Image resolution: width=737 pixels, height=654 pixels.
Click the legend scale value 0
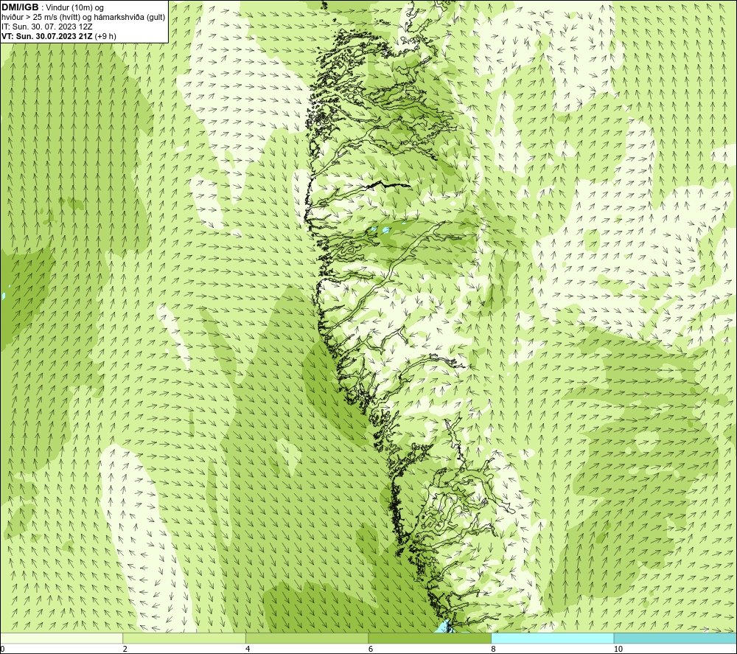coord(2,649)
